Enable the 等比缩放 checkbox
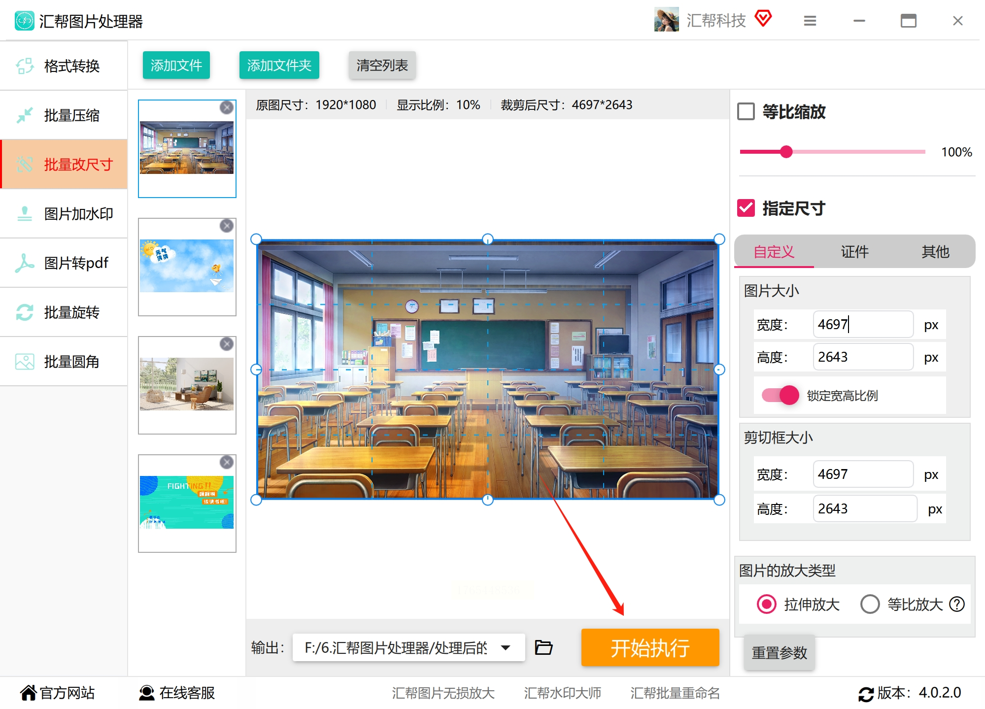The image size is (985, 709). [x=746, y=111]
